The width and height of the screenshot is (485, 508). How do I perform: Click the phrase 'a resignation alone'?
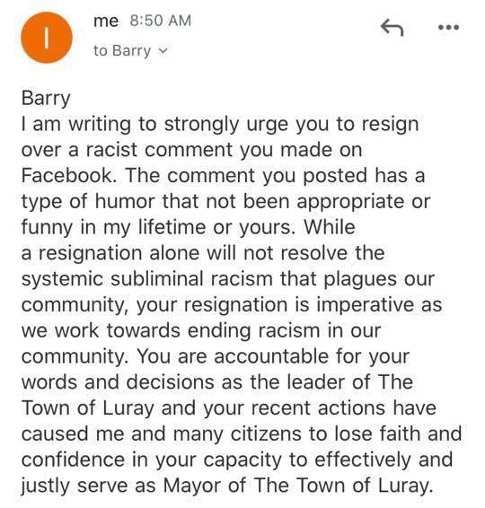coord(110,253)
